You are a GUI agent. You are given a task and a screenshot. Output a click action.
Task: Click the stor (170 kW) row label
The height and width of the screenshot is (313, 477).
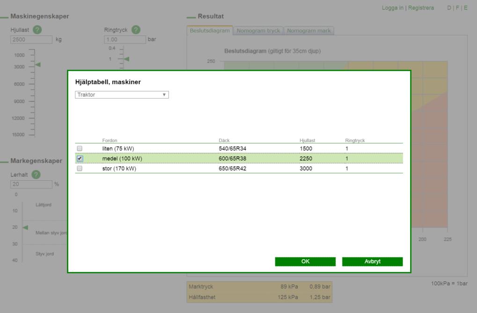[119, 169]
